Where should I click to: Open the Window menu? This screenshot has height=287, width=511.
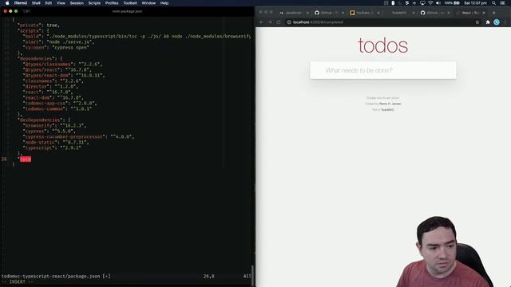(x=149, y=3)
